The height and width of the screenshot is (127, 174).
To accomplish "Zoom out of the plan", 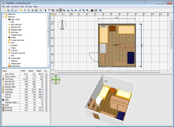I will tap(87, 10).
